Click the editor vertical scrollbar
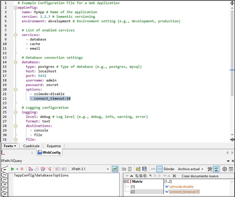 pyautogui.click(x=232, y=71)
